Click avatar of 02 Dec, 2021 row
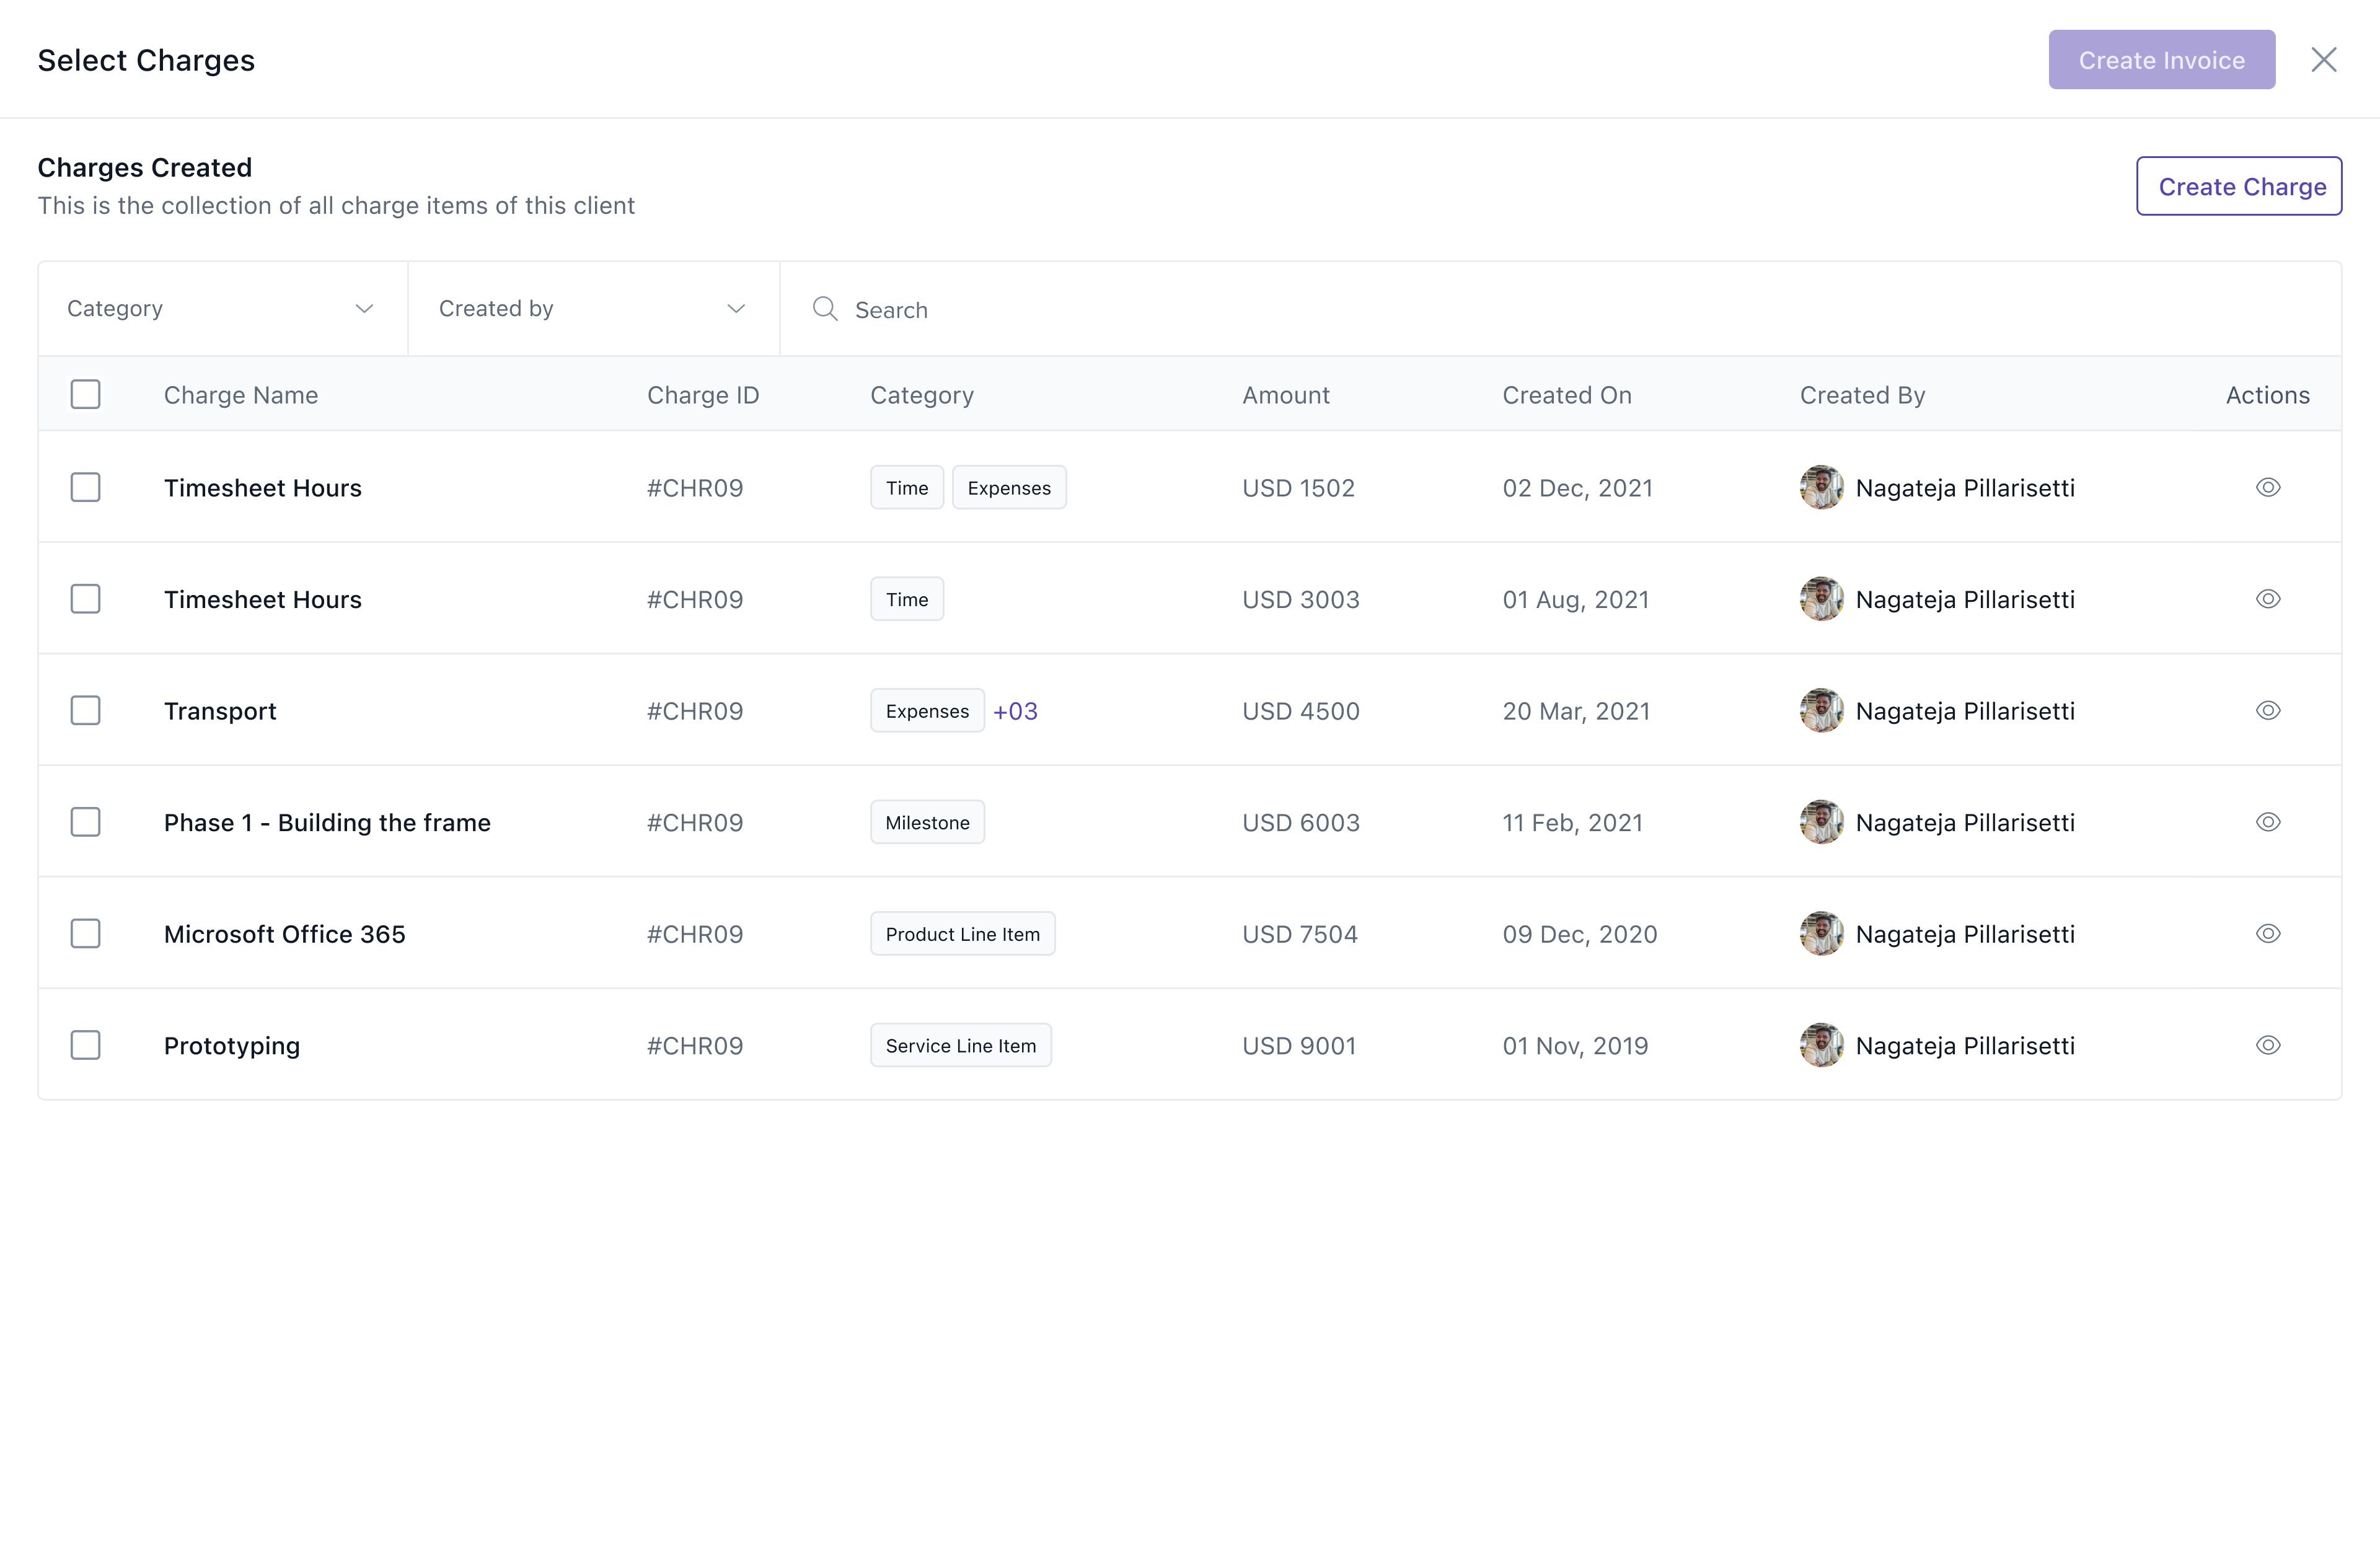2380x1547 pixels. [x=1821, y=487]
